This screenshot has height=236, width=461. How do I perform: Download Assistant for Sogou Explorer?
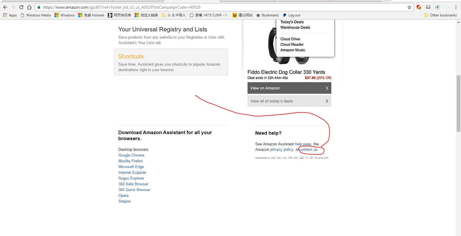(131, 178)
